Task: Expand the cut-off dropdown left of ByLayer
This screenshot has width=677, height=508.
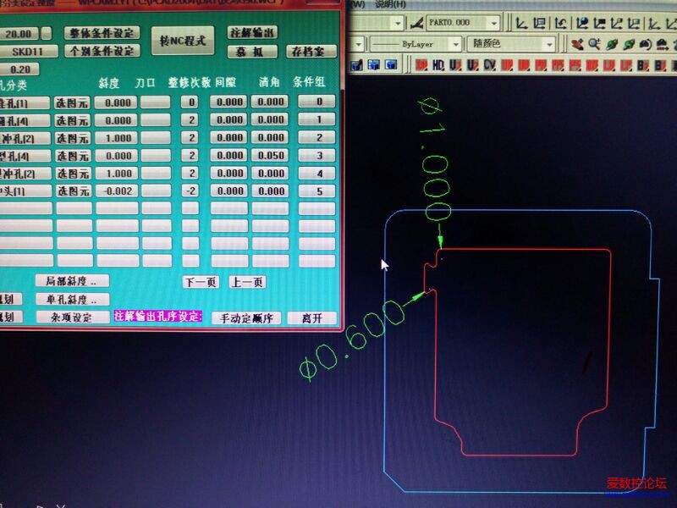Action: coord(358,44)
